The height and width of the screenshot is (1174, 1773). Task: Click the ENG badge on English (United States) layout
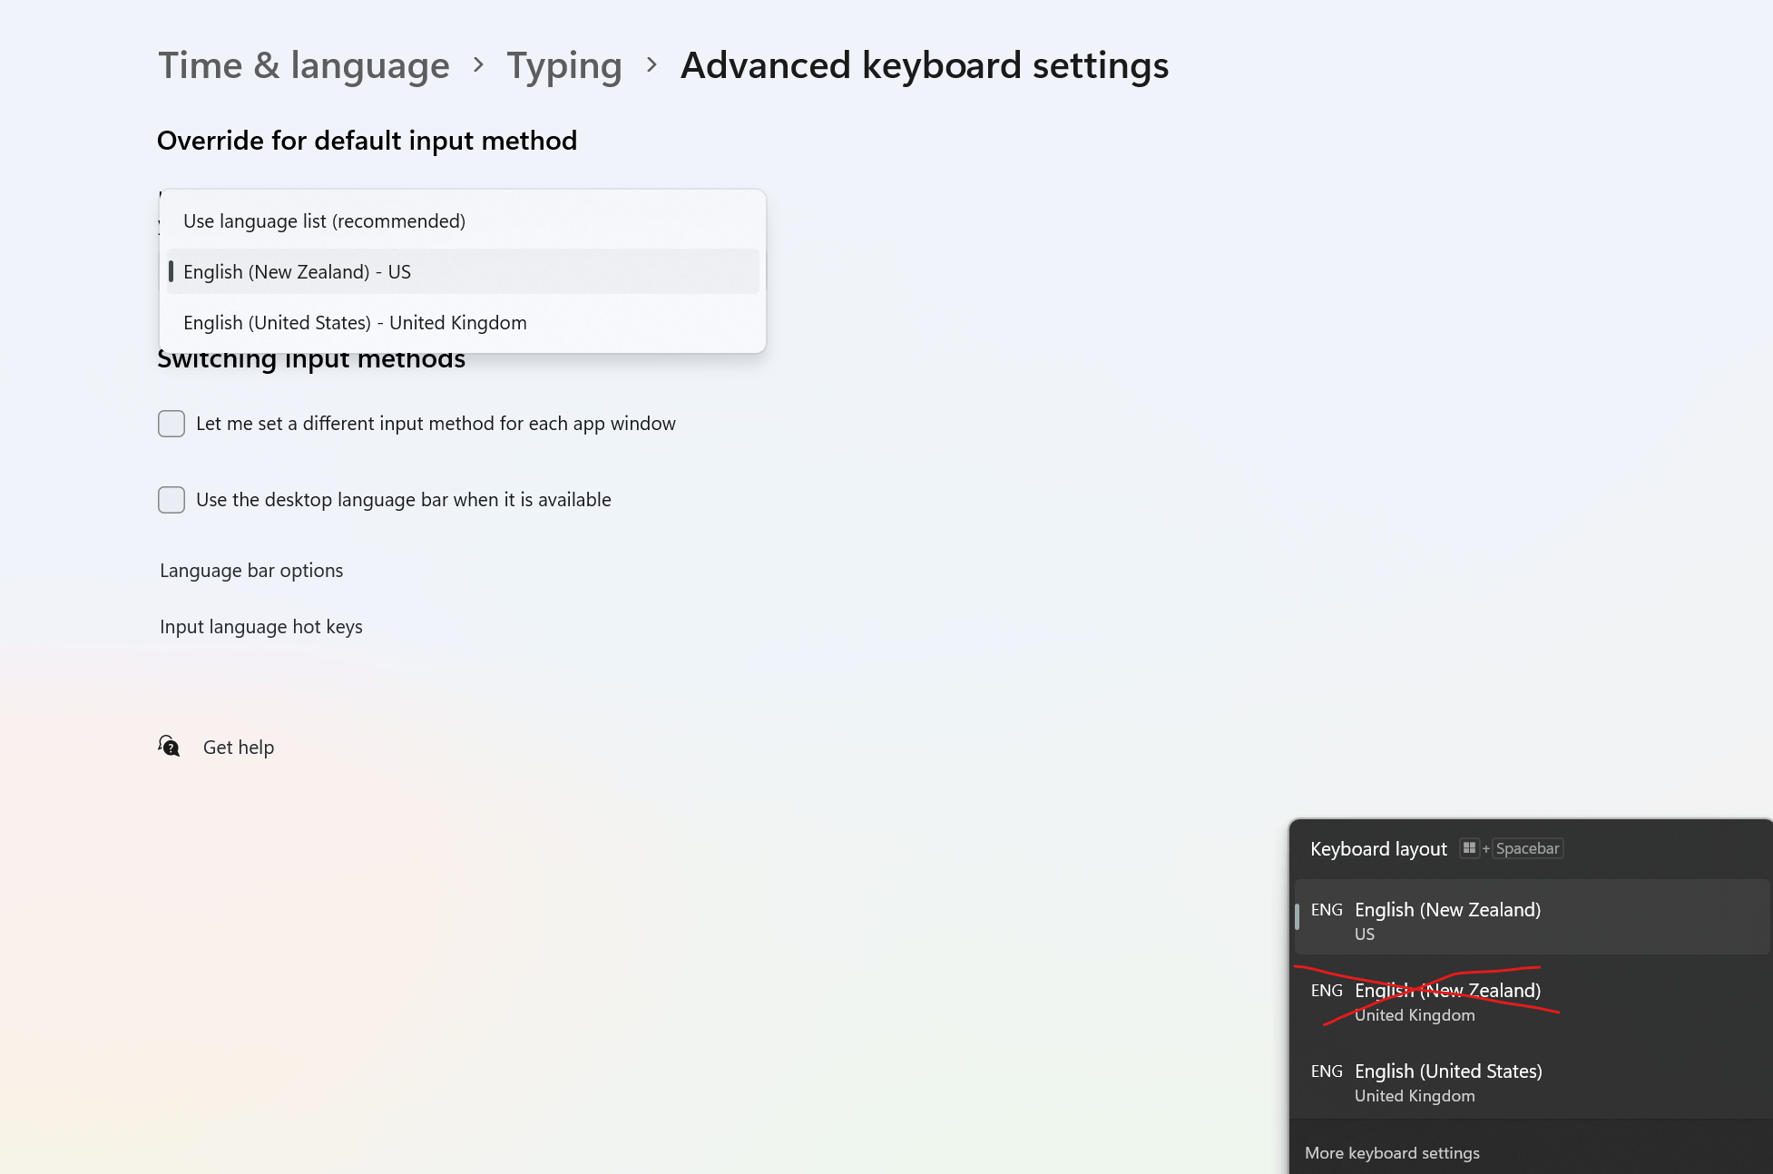click(x=1327, y=1071)
